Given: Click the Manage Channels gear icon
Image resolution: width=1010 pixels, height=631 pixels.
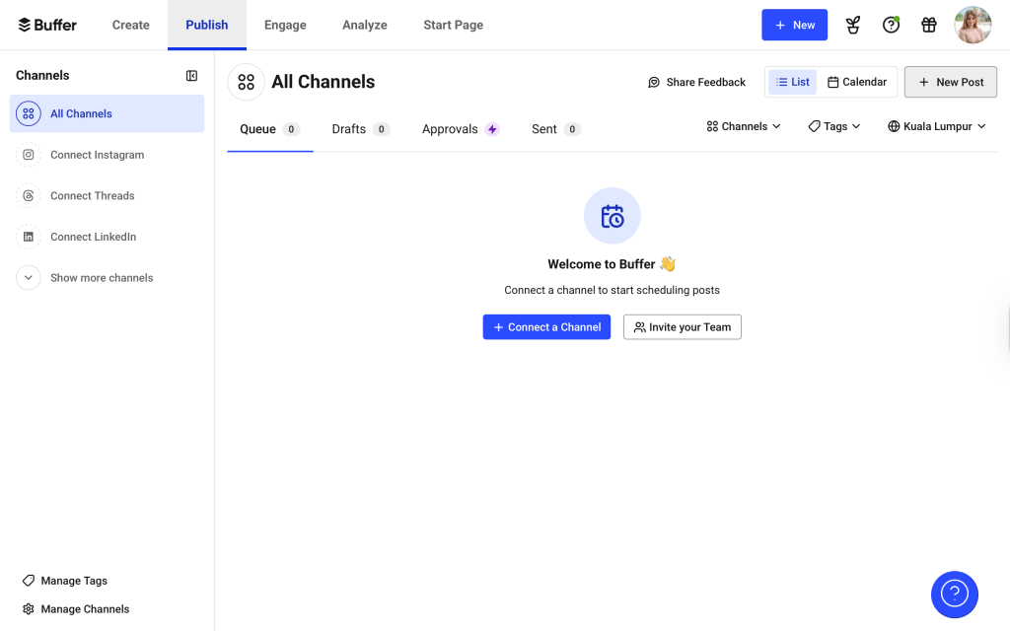Looking at the screenshot, I should click(31, 608).
